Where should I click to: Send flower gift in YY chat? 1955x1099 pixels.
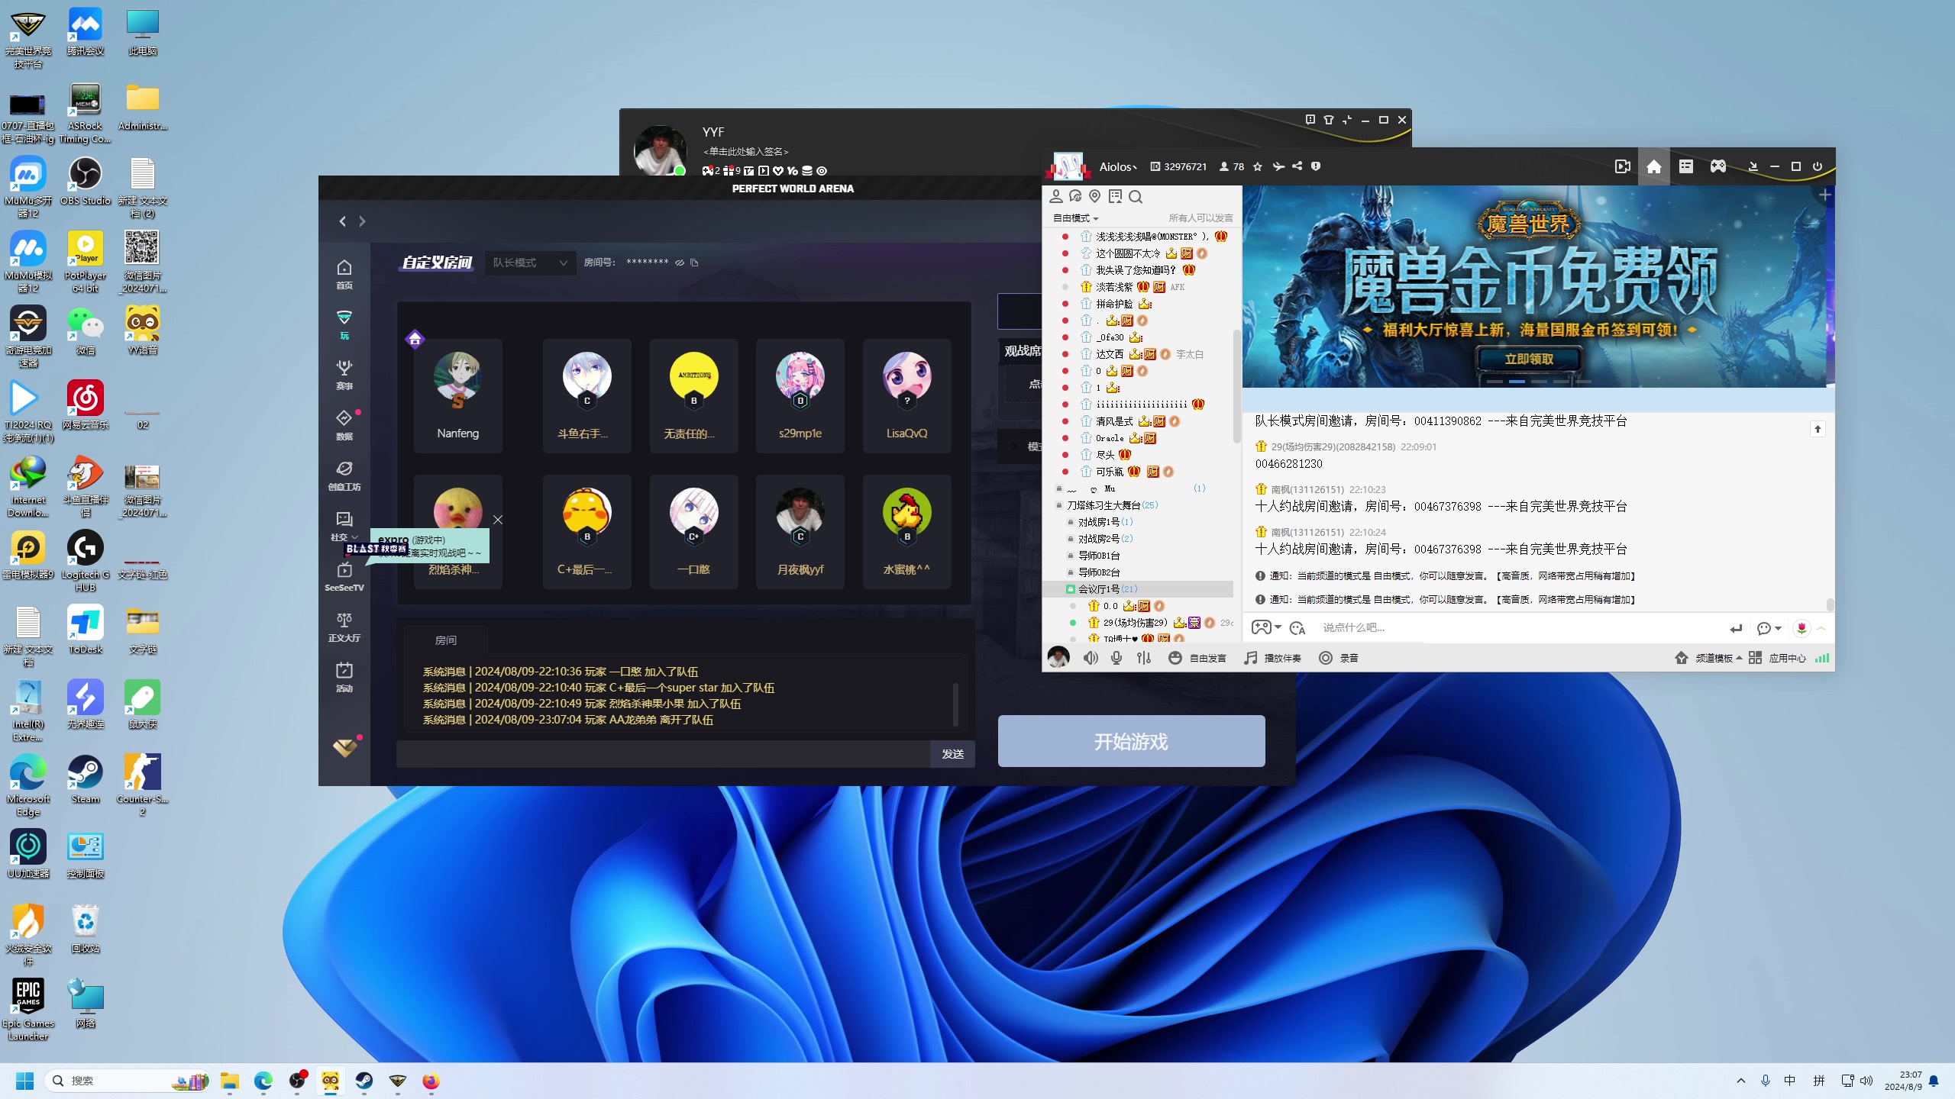(x=1802, y=628)
